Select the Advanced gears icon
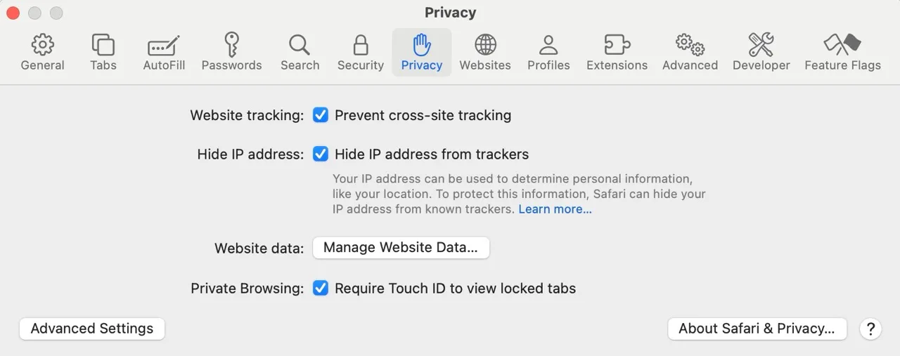900x356 pixels. (x=690, y=45)
